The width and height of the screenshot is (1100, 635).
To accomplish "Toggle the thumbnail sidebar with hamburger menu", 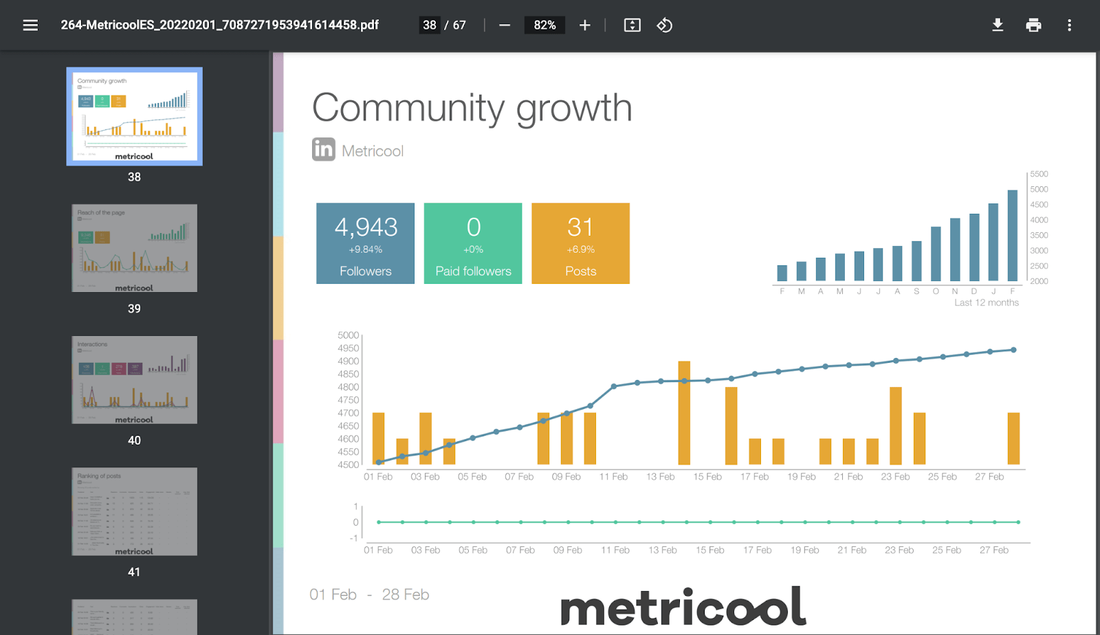I will [30, 25].
